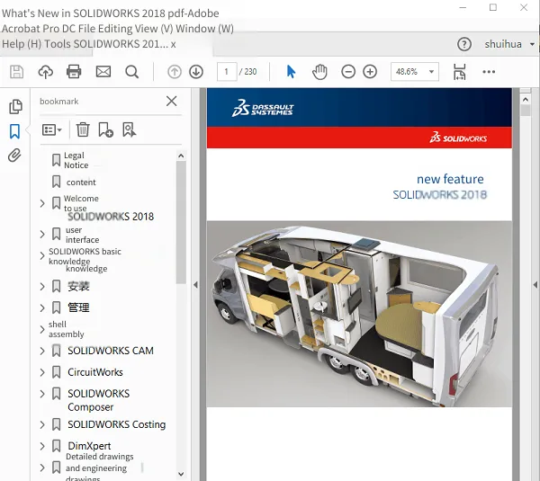Viewport: 540px width, 481px height.
Task: Click the send by email envelope icon
Action: point(103,72)
